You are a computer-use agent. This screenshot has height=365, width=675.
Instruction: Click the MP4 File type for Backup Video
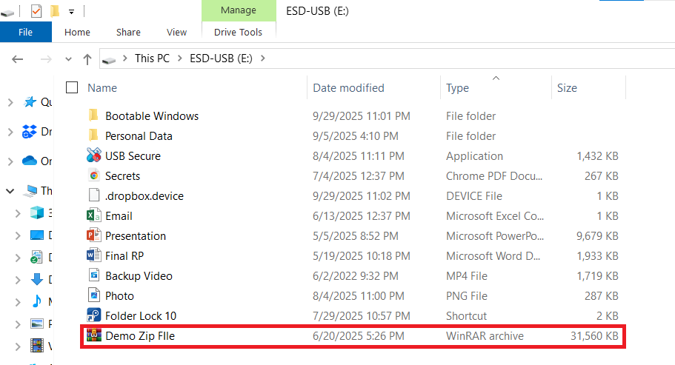click(467, 276)
